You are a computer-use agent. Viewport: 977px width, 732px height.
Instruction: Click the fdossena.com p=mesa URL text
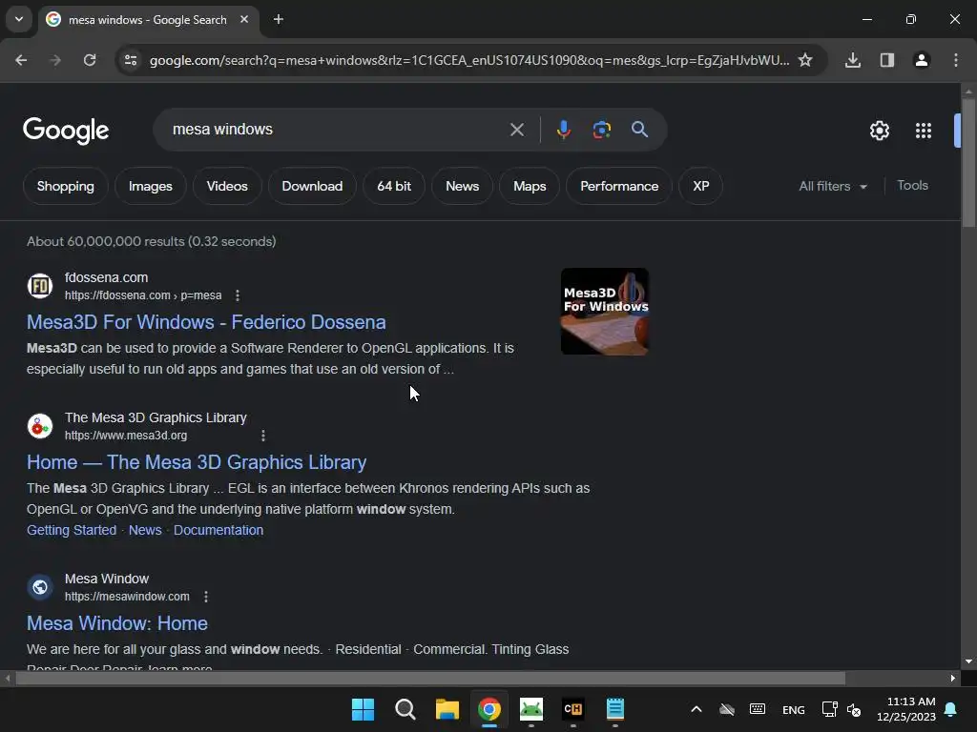pos(143,295)
